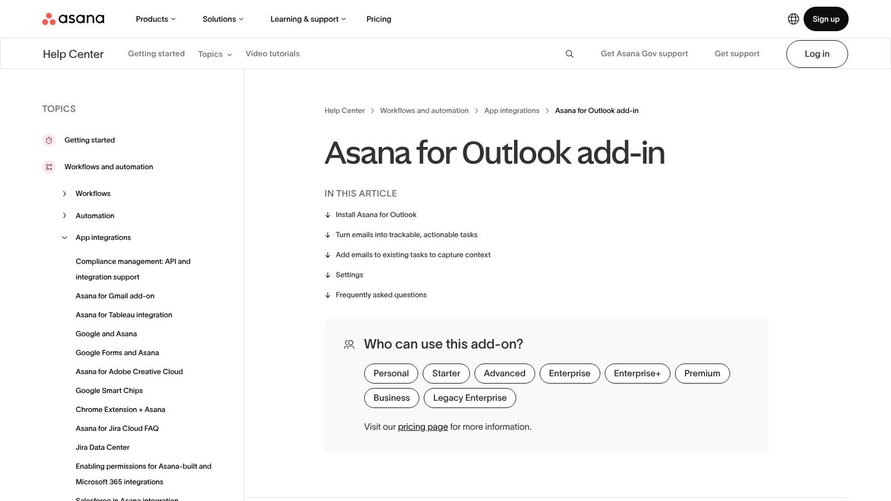Image resolution: width=891 pixels, height=501 pixels.
Task: Select the Business plan pill
Action: pyautogui.click(x=391, y=398)
